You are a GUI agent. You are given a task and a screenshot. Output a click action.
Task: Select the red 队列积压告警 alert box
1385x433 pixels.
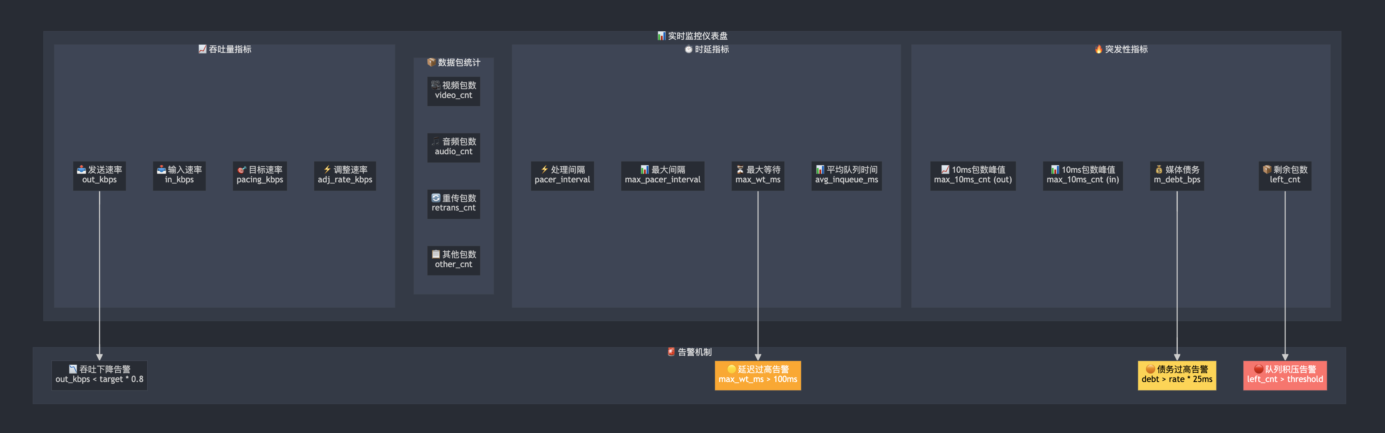[1284, 375]
